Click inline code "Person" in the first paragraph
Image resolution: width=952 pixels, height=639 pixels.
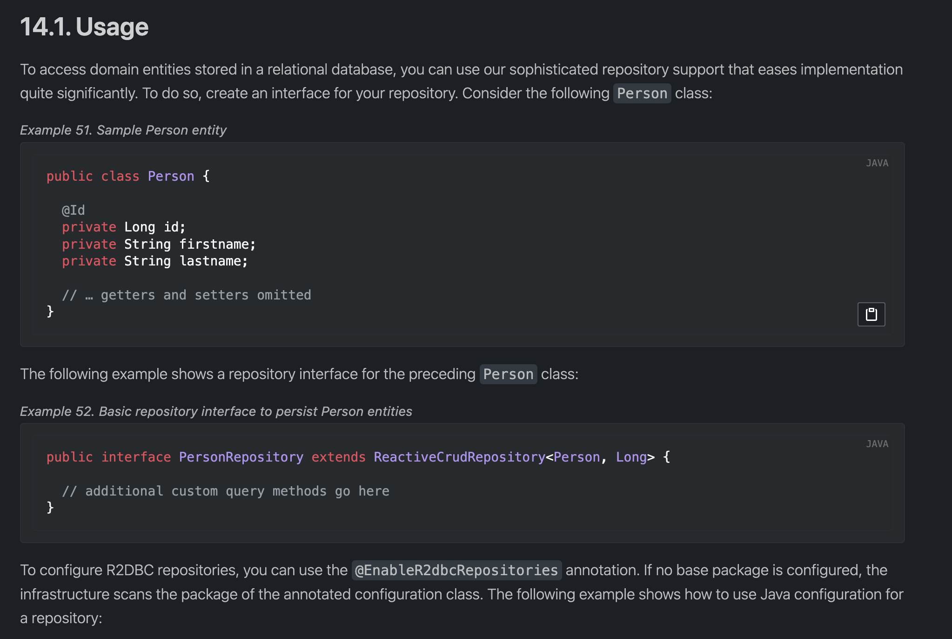click(642, 94)
